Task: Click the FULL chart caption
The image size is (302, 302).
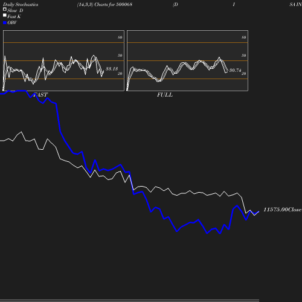Action: click(x=165, y=95)
